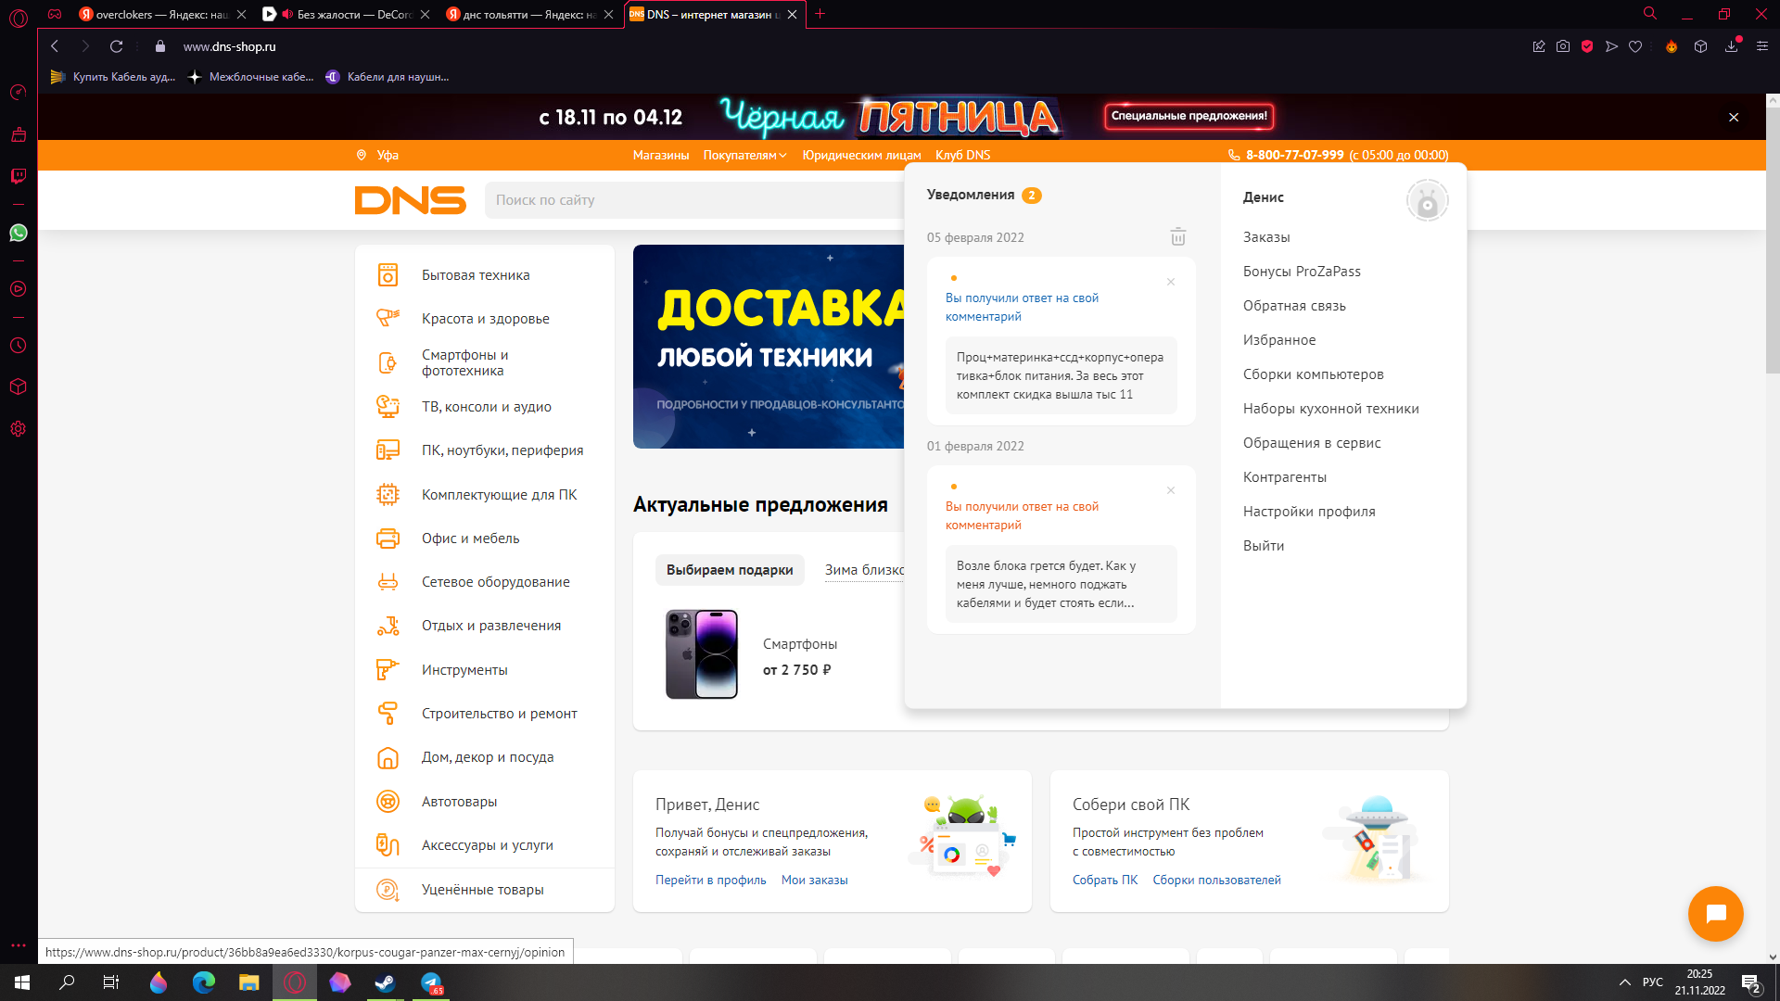Show hidden system tray icons

[x=1624, y=982]
